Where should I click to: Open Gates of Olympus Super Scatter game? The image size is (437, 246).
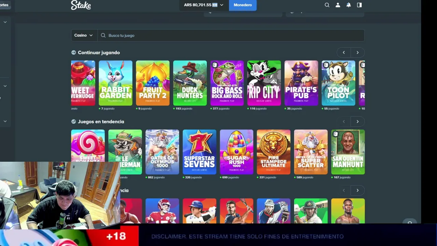coord(311,152)
